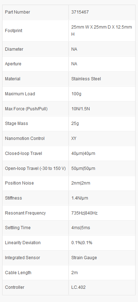
Task: Click the Strain Gauge sensor value
Action: pyautogui.click(x=84, y=258)
